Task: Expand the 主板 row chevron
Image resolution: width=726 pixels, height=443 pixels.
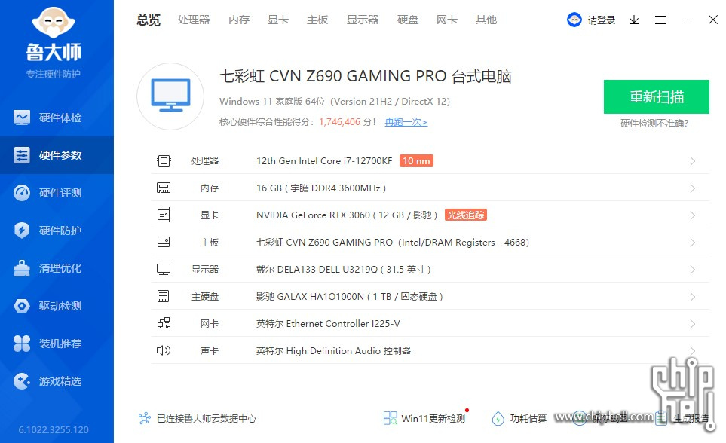Action: 693,243
